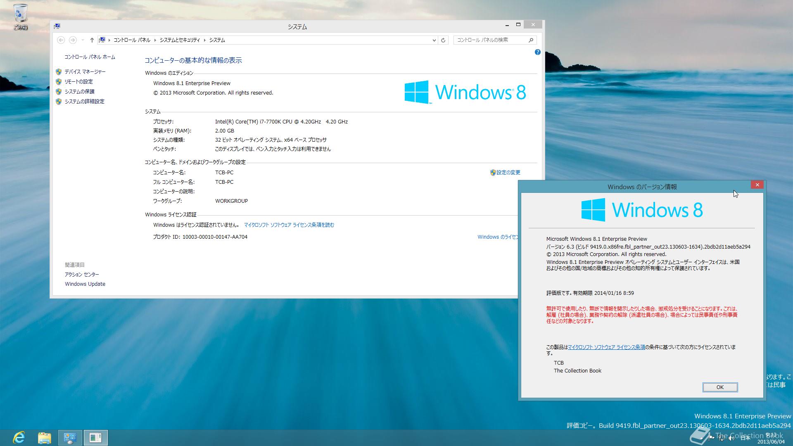Open File Explorer from taskbar
This screenshot has width=793, height=446.
[45, 438]
